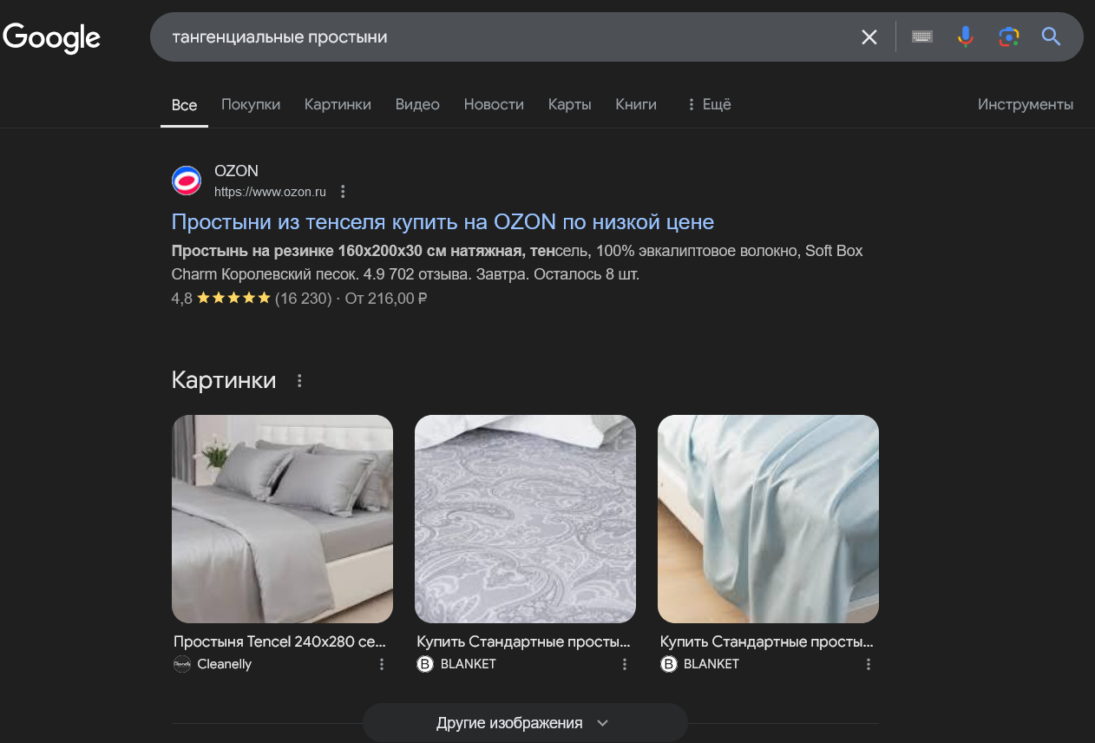Click the Cleanelly source name
Image resolution: width=1095 pixels, height=743 pixels.
(x=225, y=664)
